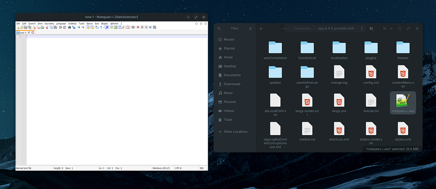Open Find with the binoculars icon
Image resolution: width=436 pixels, height=189 pixels.
(69, 27)
